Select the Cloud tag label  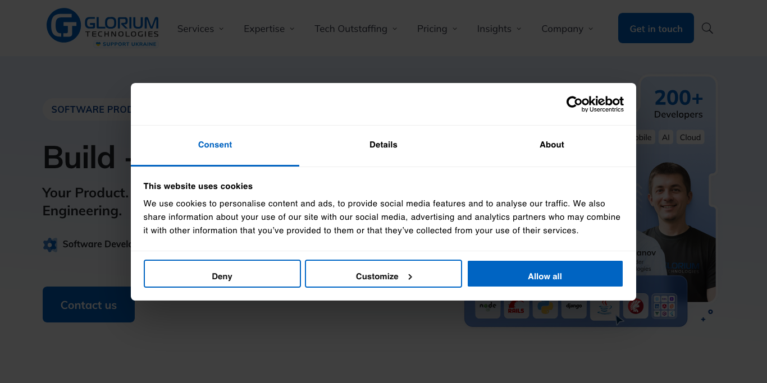click(x=690, y=137)
